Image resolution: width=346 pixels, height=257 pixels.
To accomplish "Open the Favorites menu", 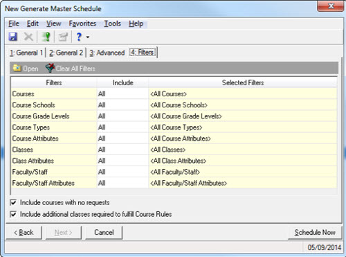I will (82, 24).
